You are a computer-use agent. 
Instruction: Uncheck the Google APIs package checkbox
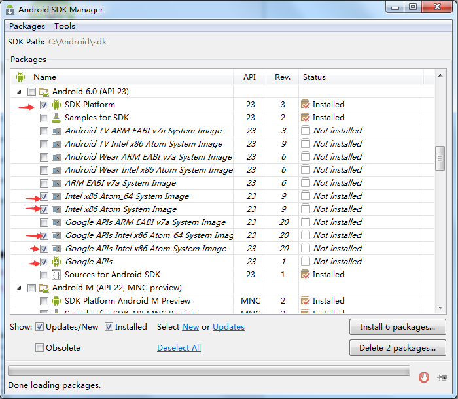44,262
